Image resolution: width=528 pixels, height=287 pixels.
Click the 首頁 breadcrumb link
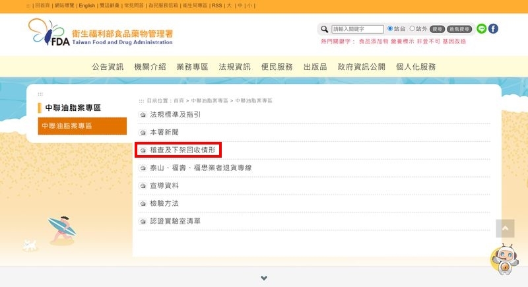coord(179,100)
